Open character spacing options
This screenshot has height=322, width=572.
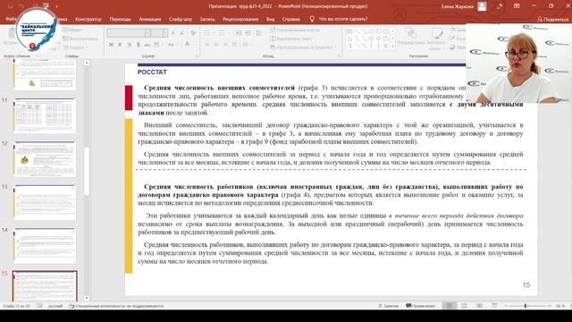coord(157,45)
